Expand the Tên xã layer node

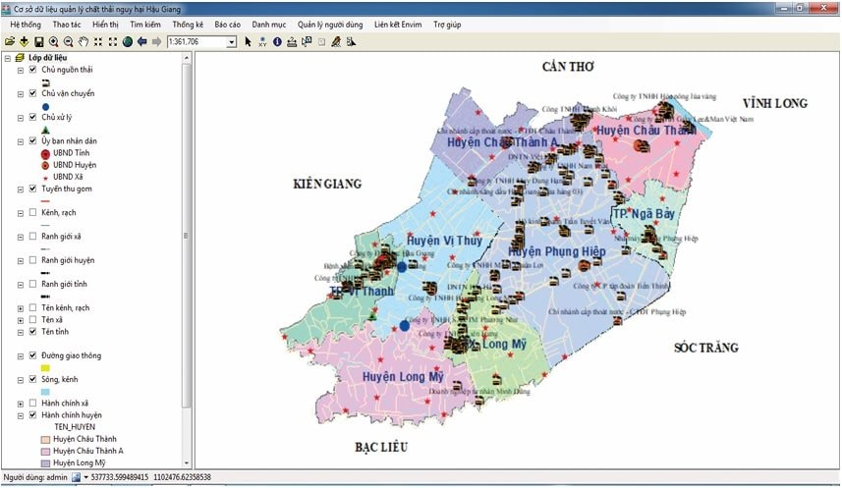coord(22,320)
